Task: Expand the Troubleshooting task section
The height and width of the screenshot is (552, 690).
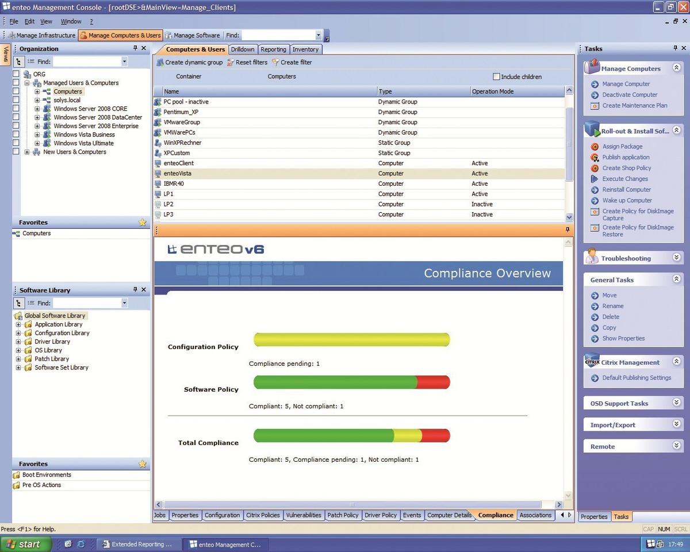Action: click(x=677, y=258)
